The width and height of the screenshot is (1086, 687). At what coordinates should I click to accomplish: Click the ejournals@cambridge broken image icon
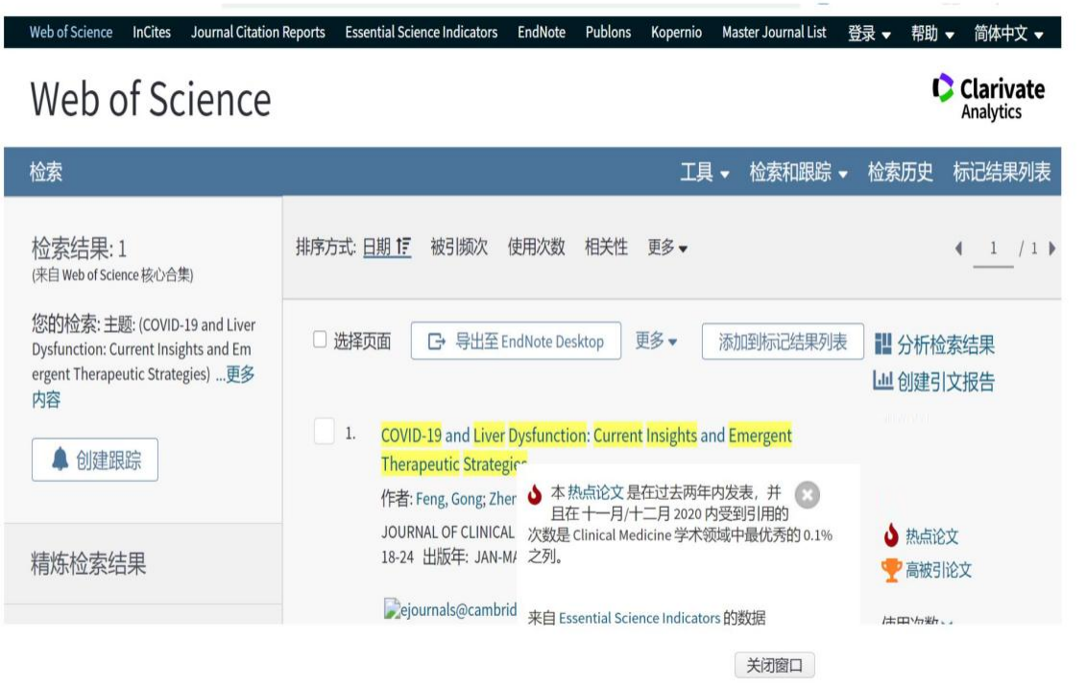(x=392, y=609)
